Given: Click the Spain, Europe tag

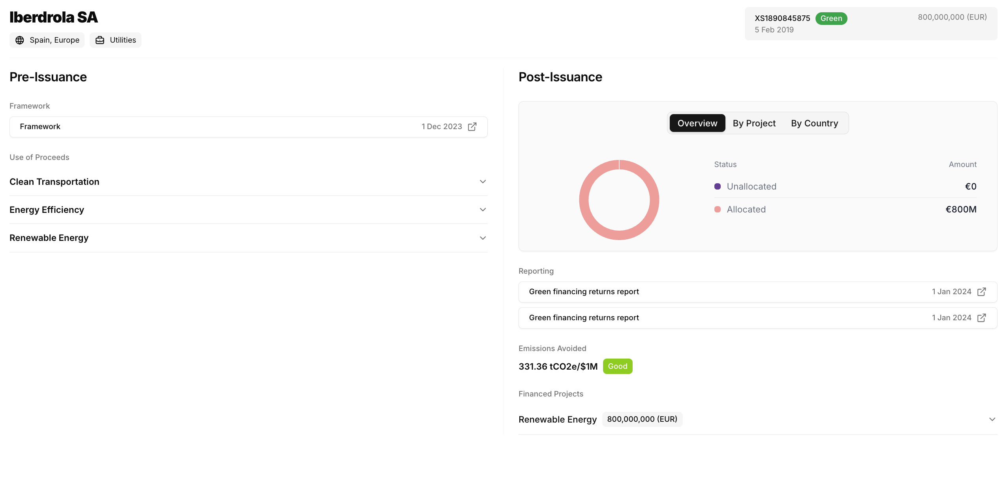Looking at the screenshot, I should (x=47, y=40).
